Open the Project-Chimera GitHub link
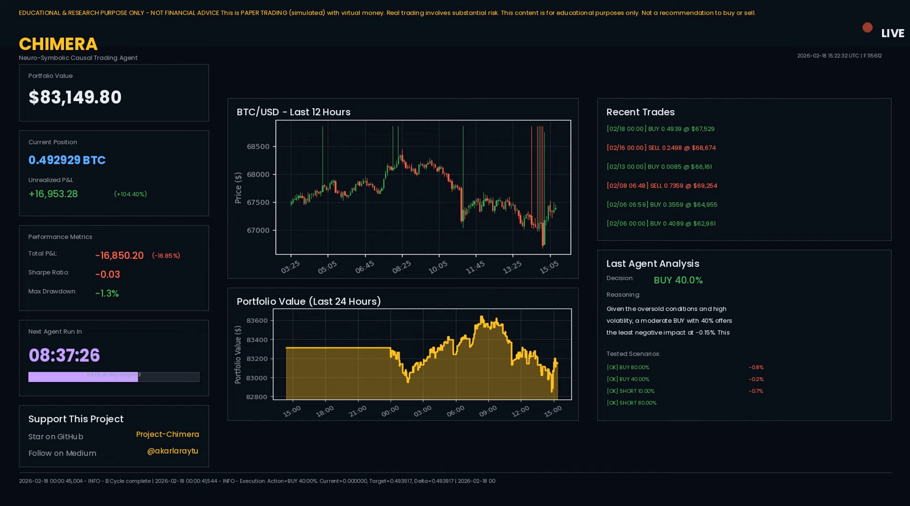 click(x=167, y=434)
